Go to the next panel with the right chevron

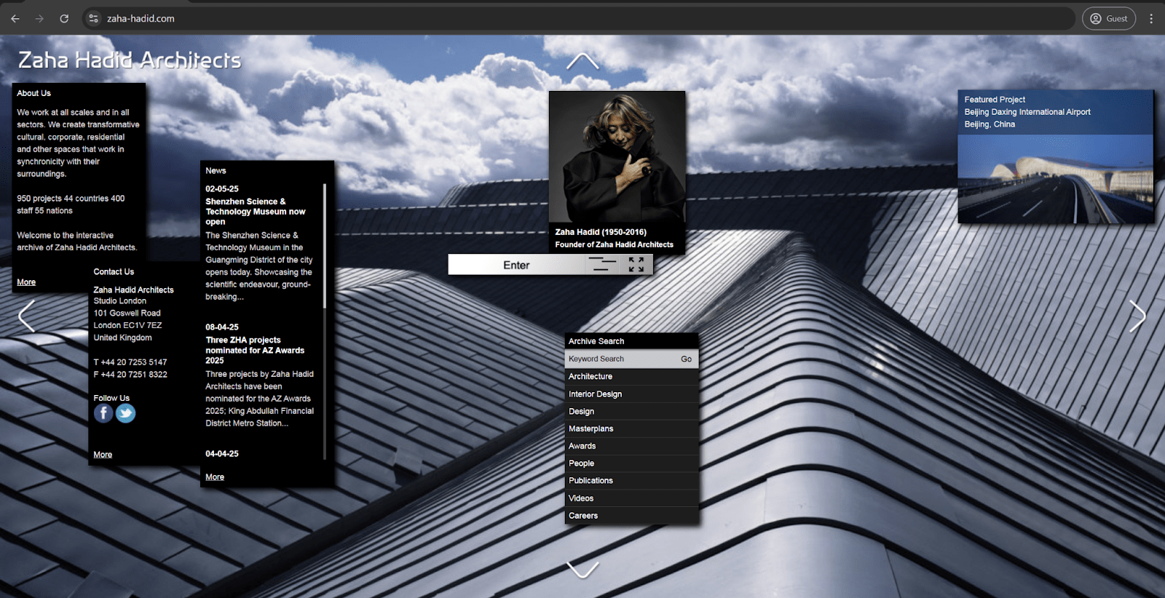click(1137, 316)
